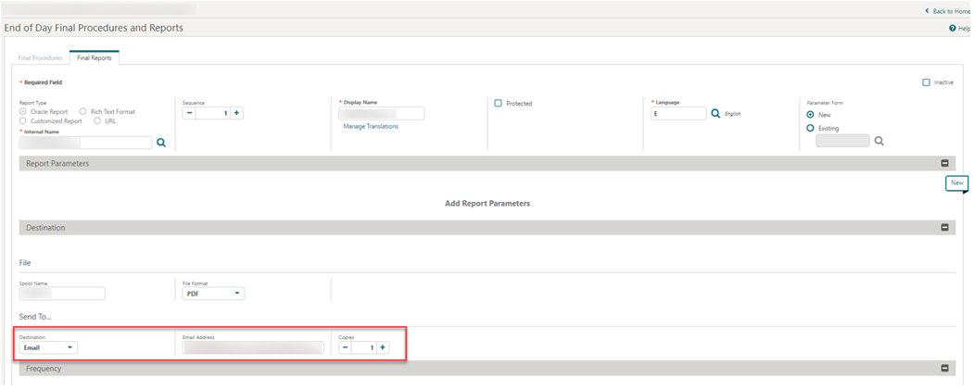The image size is (974, 390).
Task: Collapse the Destination section
Action: [x=944, y=227]
